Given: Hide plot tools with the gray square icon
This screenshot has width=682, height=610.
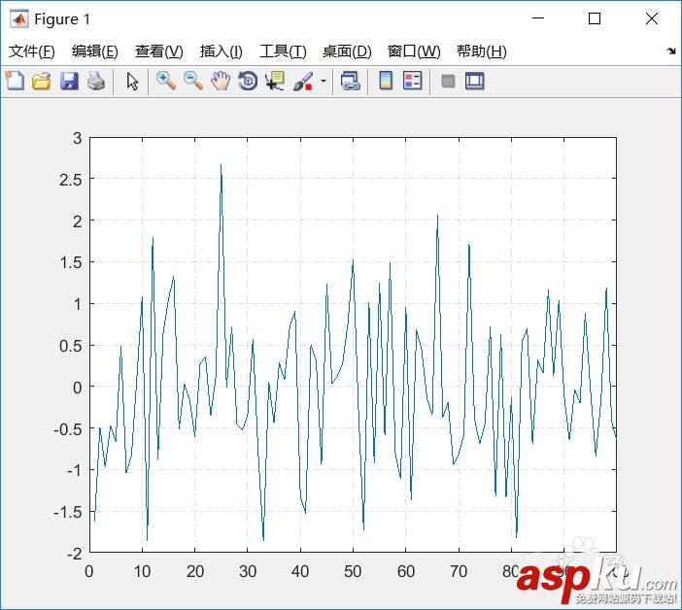Looking at the screenshot, I should [x=448, y=81].
